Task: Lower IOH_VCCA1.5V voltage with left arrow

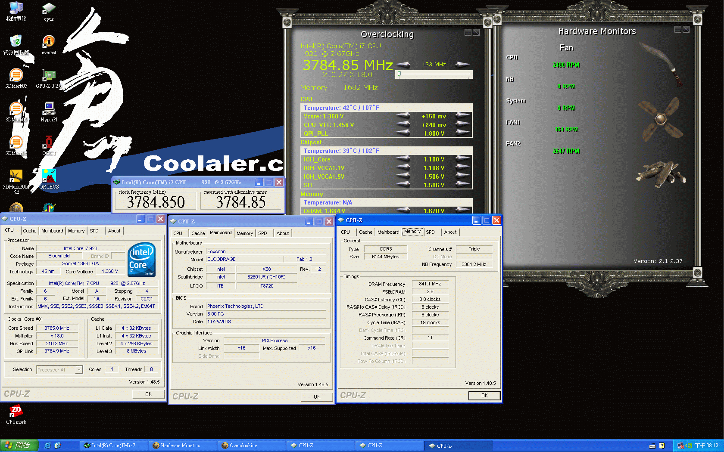Action: click(403, 176)
